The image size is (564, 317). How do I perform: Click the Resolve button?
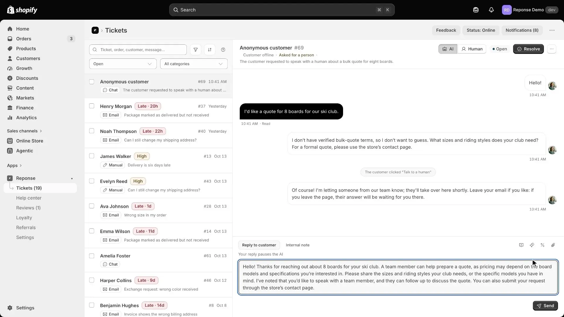(528, 49)
